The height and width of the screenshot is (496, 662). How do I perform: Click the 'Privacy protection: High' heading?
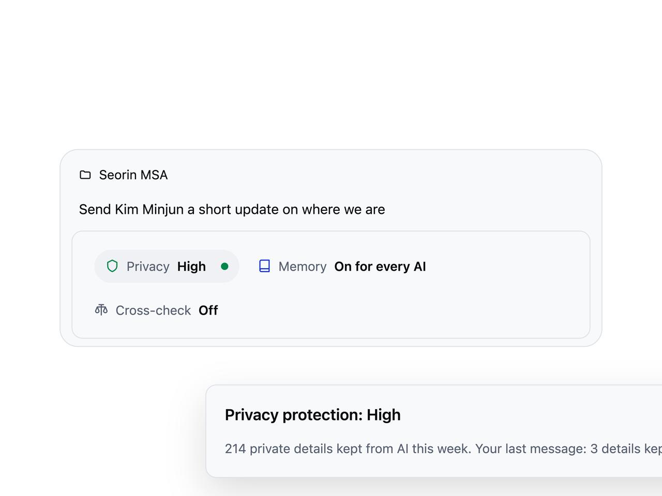[x=313, y=415]
